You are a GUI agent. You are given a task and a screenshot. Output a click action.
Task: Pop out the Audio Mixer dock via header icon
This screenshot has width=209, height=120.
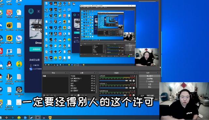[135, 73]
